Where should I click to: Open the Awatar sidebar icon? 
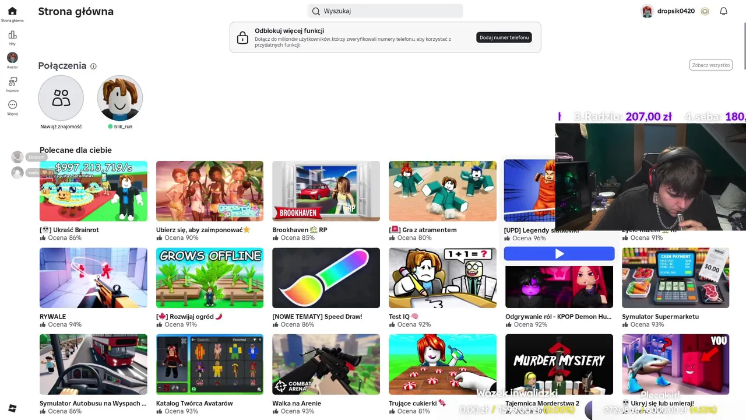[x=12, y=58]
